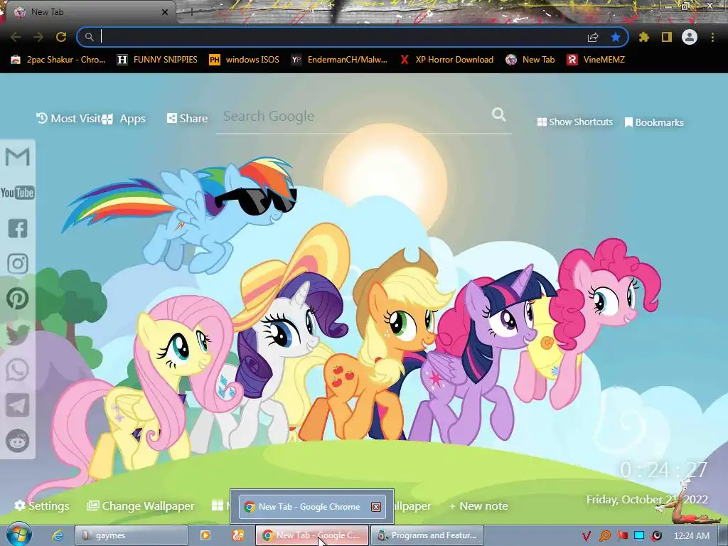This screenshot has width=728, height=546.
Task: Open Pinterest shortcut in sidebar
Action: 18,299
